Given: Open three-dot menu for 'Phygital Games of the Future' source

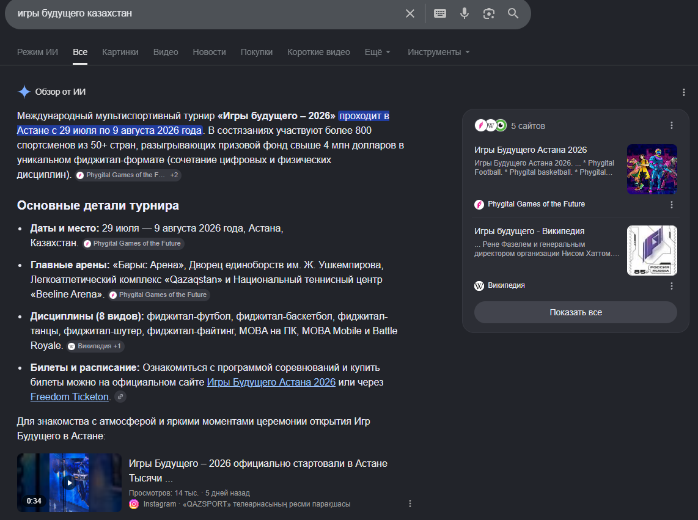Looking at the screenshot, I should pyautogui.click(x=672, y=204).
